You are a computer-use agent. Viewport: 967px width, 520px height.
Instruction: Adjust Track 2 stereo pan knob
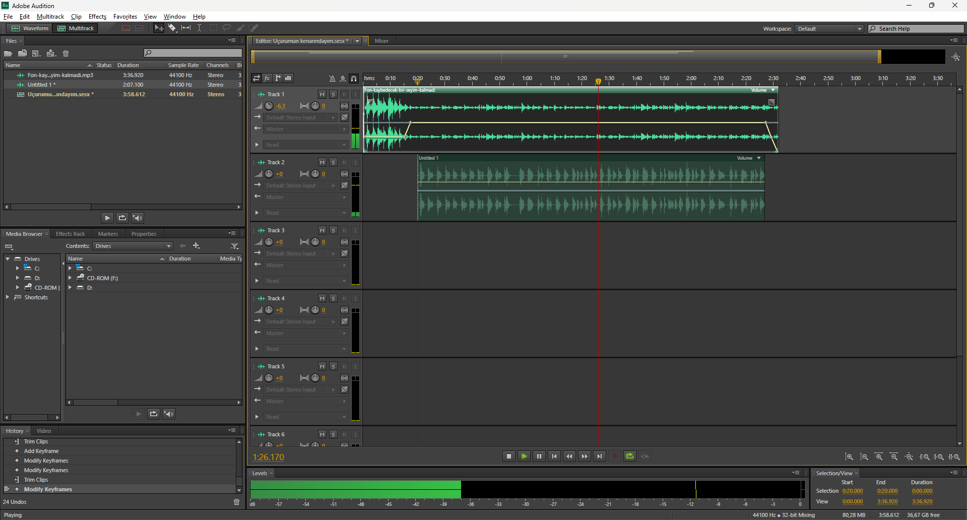pyautogui.click(x=315, y=174)
